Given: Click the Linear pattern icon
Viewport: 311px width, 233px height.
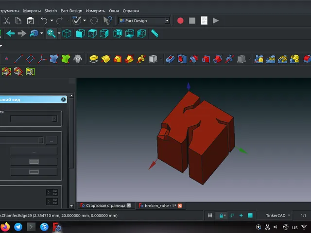Looking at the screenshot, I should point(271,59).
